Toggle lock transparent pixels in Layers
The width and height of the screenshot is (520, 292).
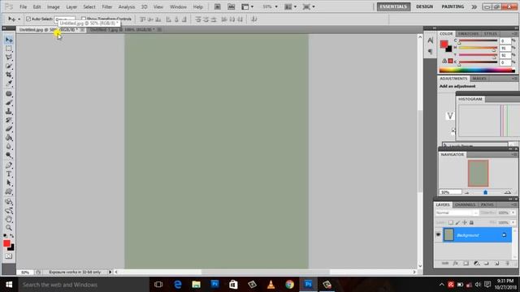tap(451, 222)
